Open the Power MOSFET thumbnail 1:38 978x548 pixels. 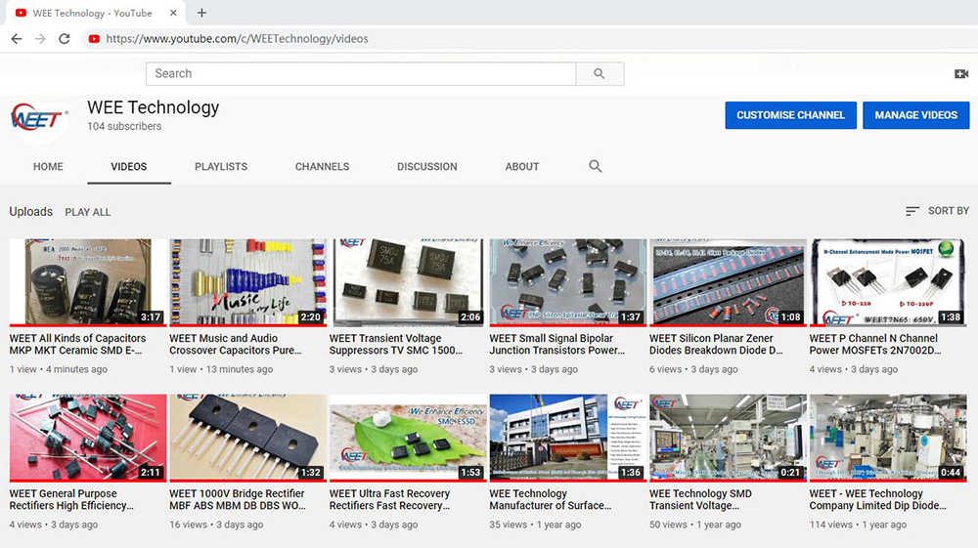(x=888, y=282)
